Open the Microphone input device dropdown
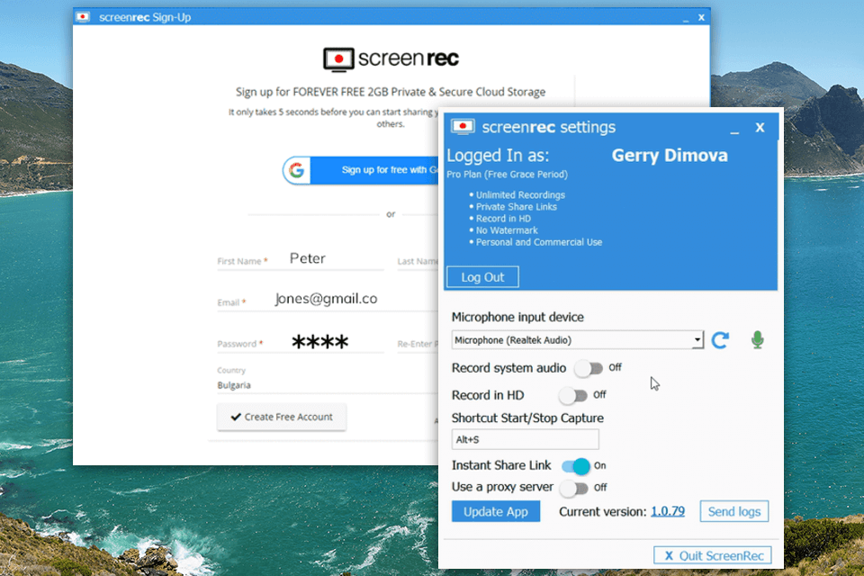 pos(578,340)
